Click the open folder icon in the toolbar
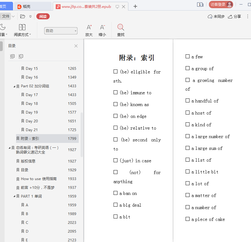 tap(23, 17)
